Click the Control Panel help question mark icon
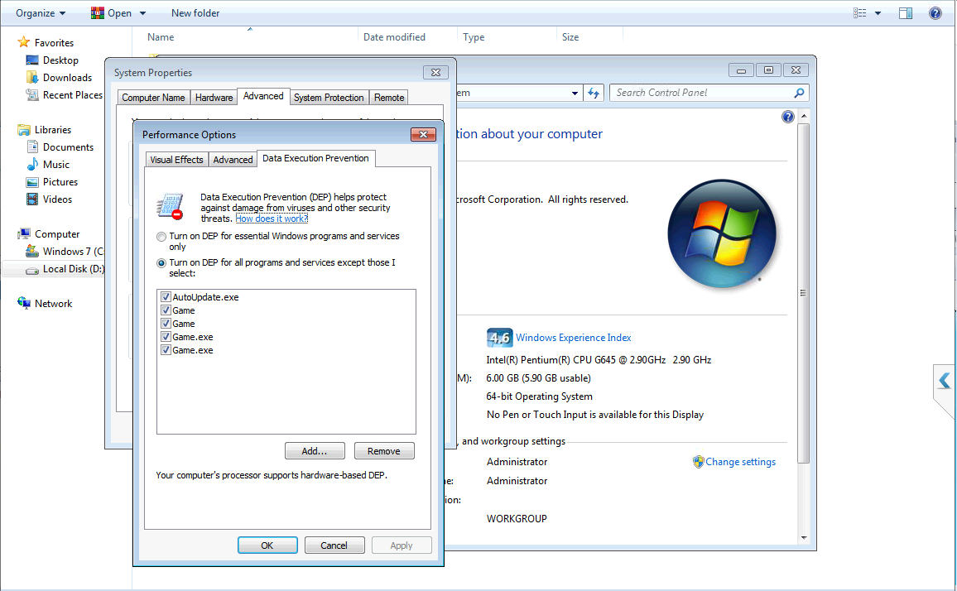This screenshot has height=591, width=957. click(788, 118)
